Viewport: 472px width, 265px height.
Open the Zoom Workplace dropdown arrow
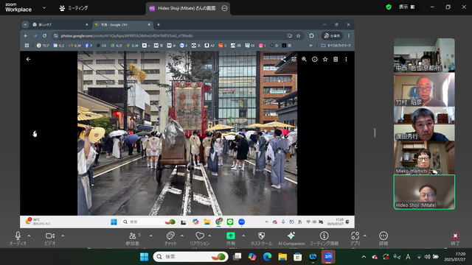44,8
